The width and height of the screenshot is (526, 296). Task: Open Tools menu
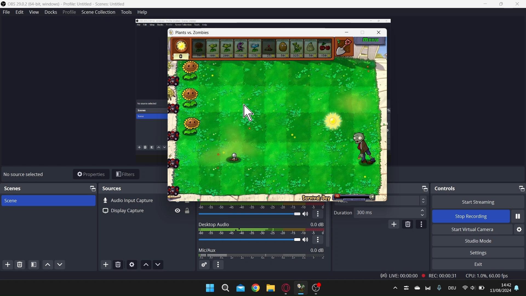click(126, 12)
